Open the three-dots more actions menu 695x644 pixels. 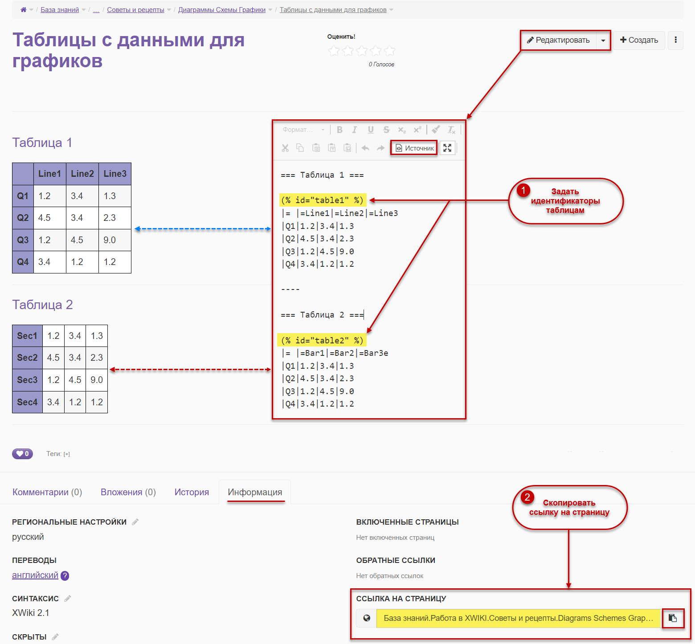click(x=675, y=40)
